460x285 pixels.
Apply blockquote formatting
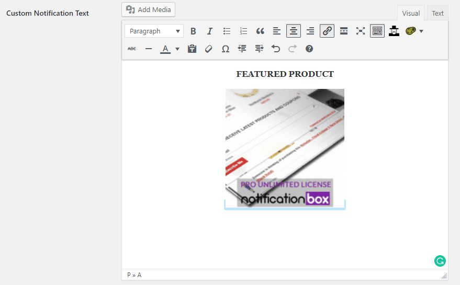260,31
